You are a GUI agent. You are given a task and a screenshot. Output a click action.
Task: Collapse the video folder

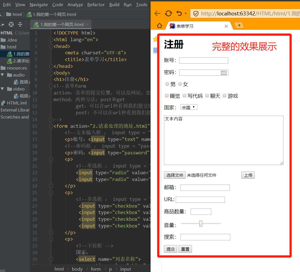(x=2, y=89)
